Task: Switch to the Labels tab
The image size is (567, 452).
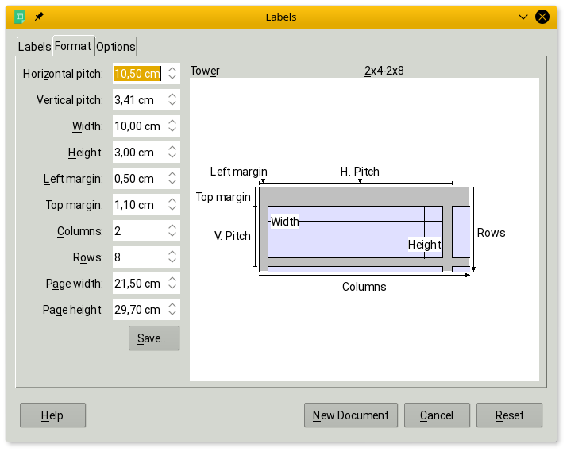Action: pyautogui.click(x=34, y=47)
